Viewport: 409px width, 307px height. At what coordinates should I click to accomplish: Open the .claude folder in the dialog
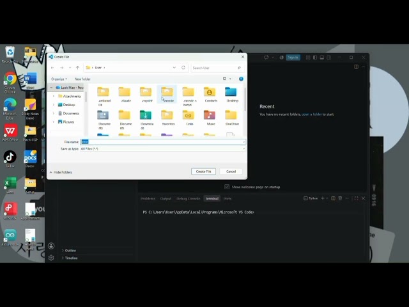click(x=125, y=94)
